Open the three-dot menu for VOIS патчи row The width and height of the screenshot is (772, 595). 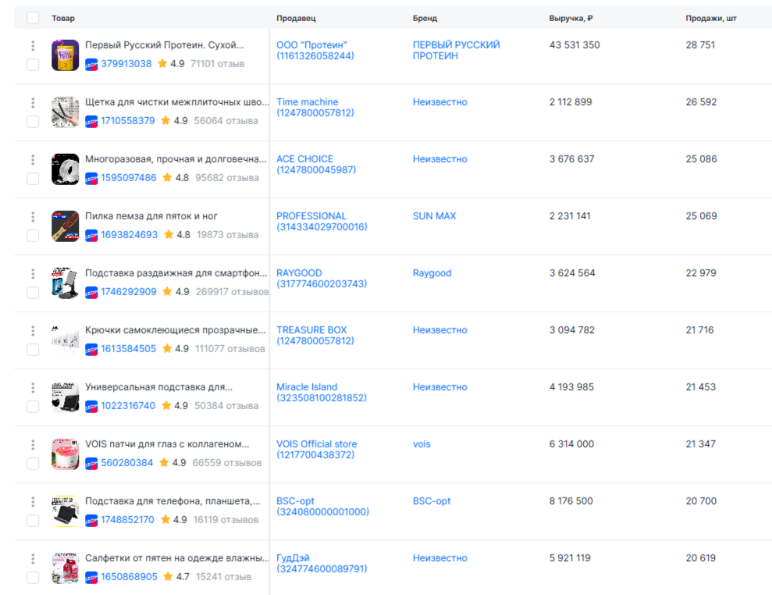click(x=33, y=445)
